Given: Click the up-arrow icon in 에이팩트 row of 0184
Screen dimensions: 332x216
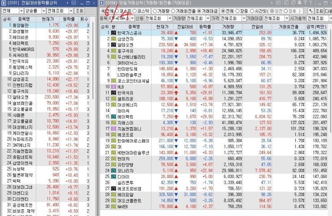Looking at the screenshot, I should click(x=176, y=117).
